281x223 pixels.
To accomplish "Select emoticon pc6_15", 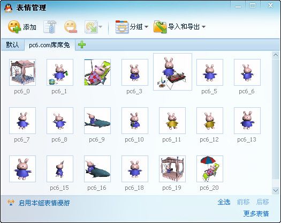I will tap(60, 169).
